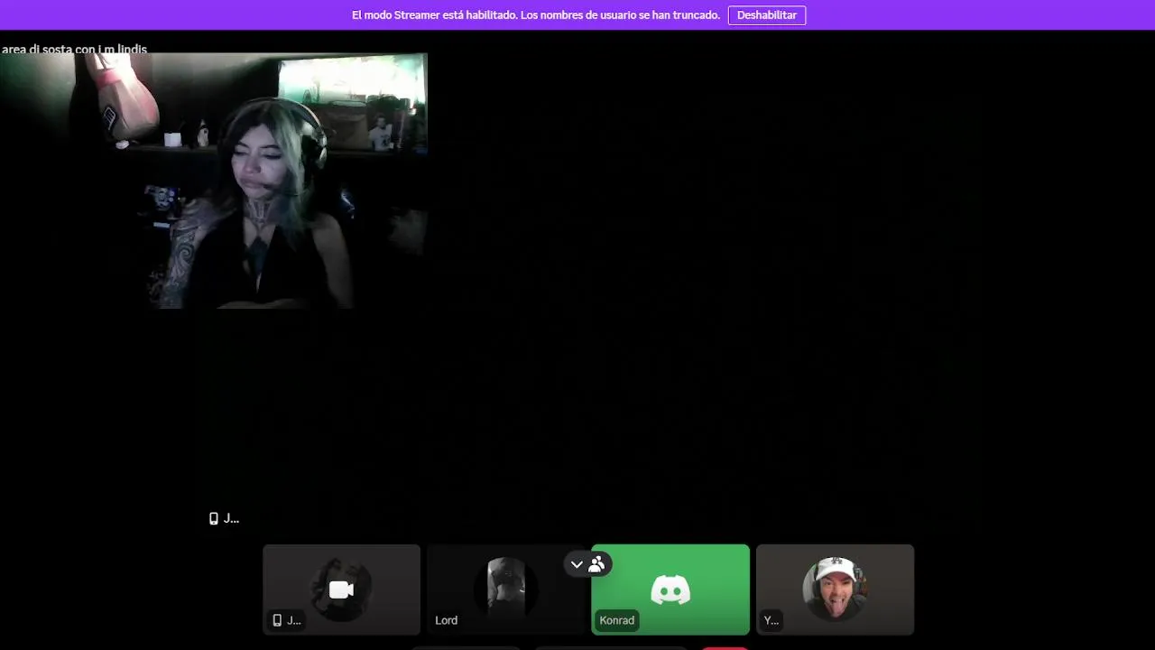Viewport: 1155px width, 650px height.
Task: Click the Konrad name label
Action: point(617,620)
